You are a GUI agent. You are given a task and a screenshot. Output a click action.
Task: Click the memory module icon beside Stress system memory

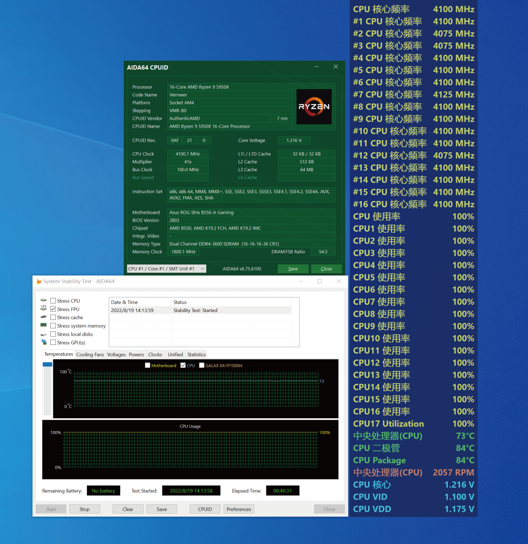pyautogui.click(x=44, y=325)
